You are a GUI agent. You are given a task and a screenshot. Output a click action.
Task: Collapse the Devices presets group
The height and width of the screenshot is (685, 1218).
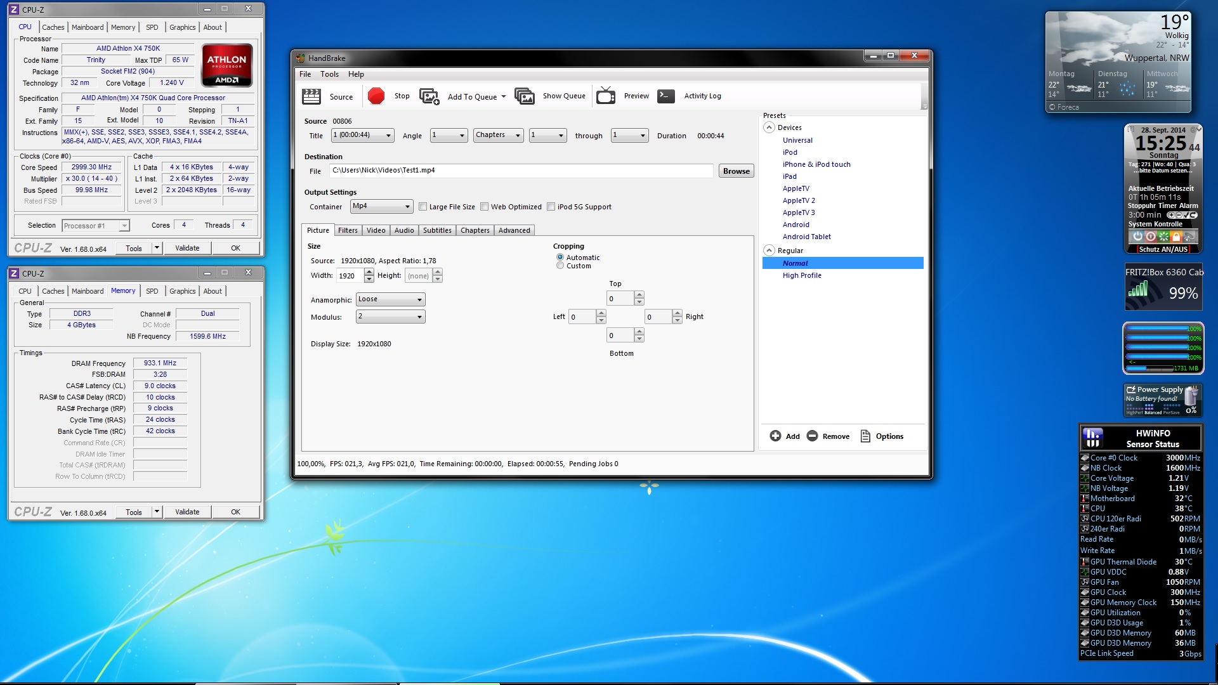[769, 127]
